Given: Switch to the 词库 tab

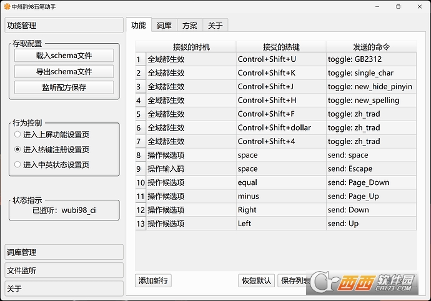Looking at the screenshot, I should coord(164,26).
